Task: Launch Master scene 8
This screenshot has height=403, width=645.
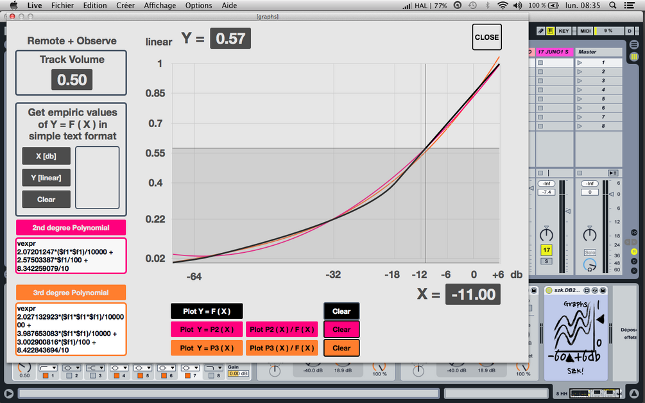Action: [580, 126]
